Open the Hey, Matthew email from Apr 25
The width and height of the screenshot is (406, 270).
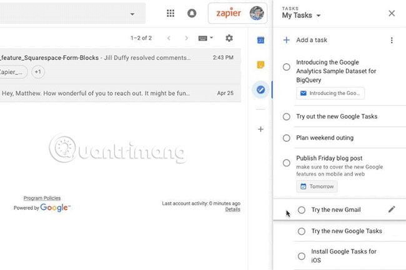121,93
